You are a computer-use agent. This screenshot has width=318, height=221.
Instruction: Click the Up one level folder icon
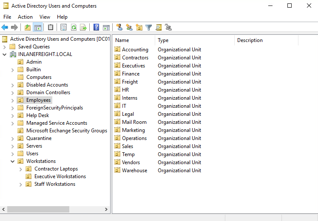pos(28,28)
